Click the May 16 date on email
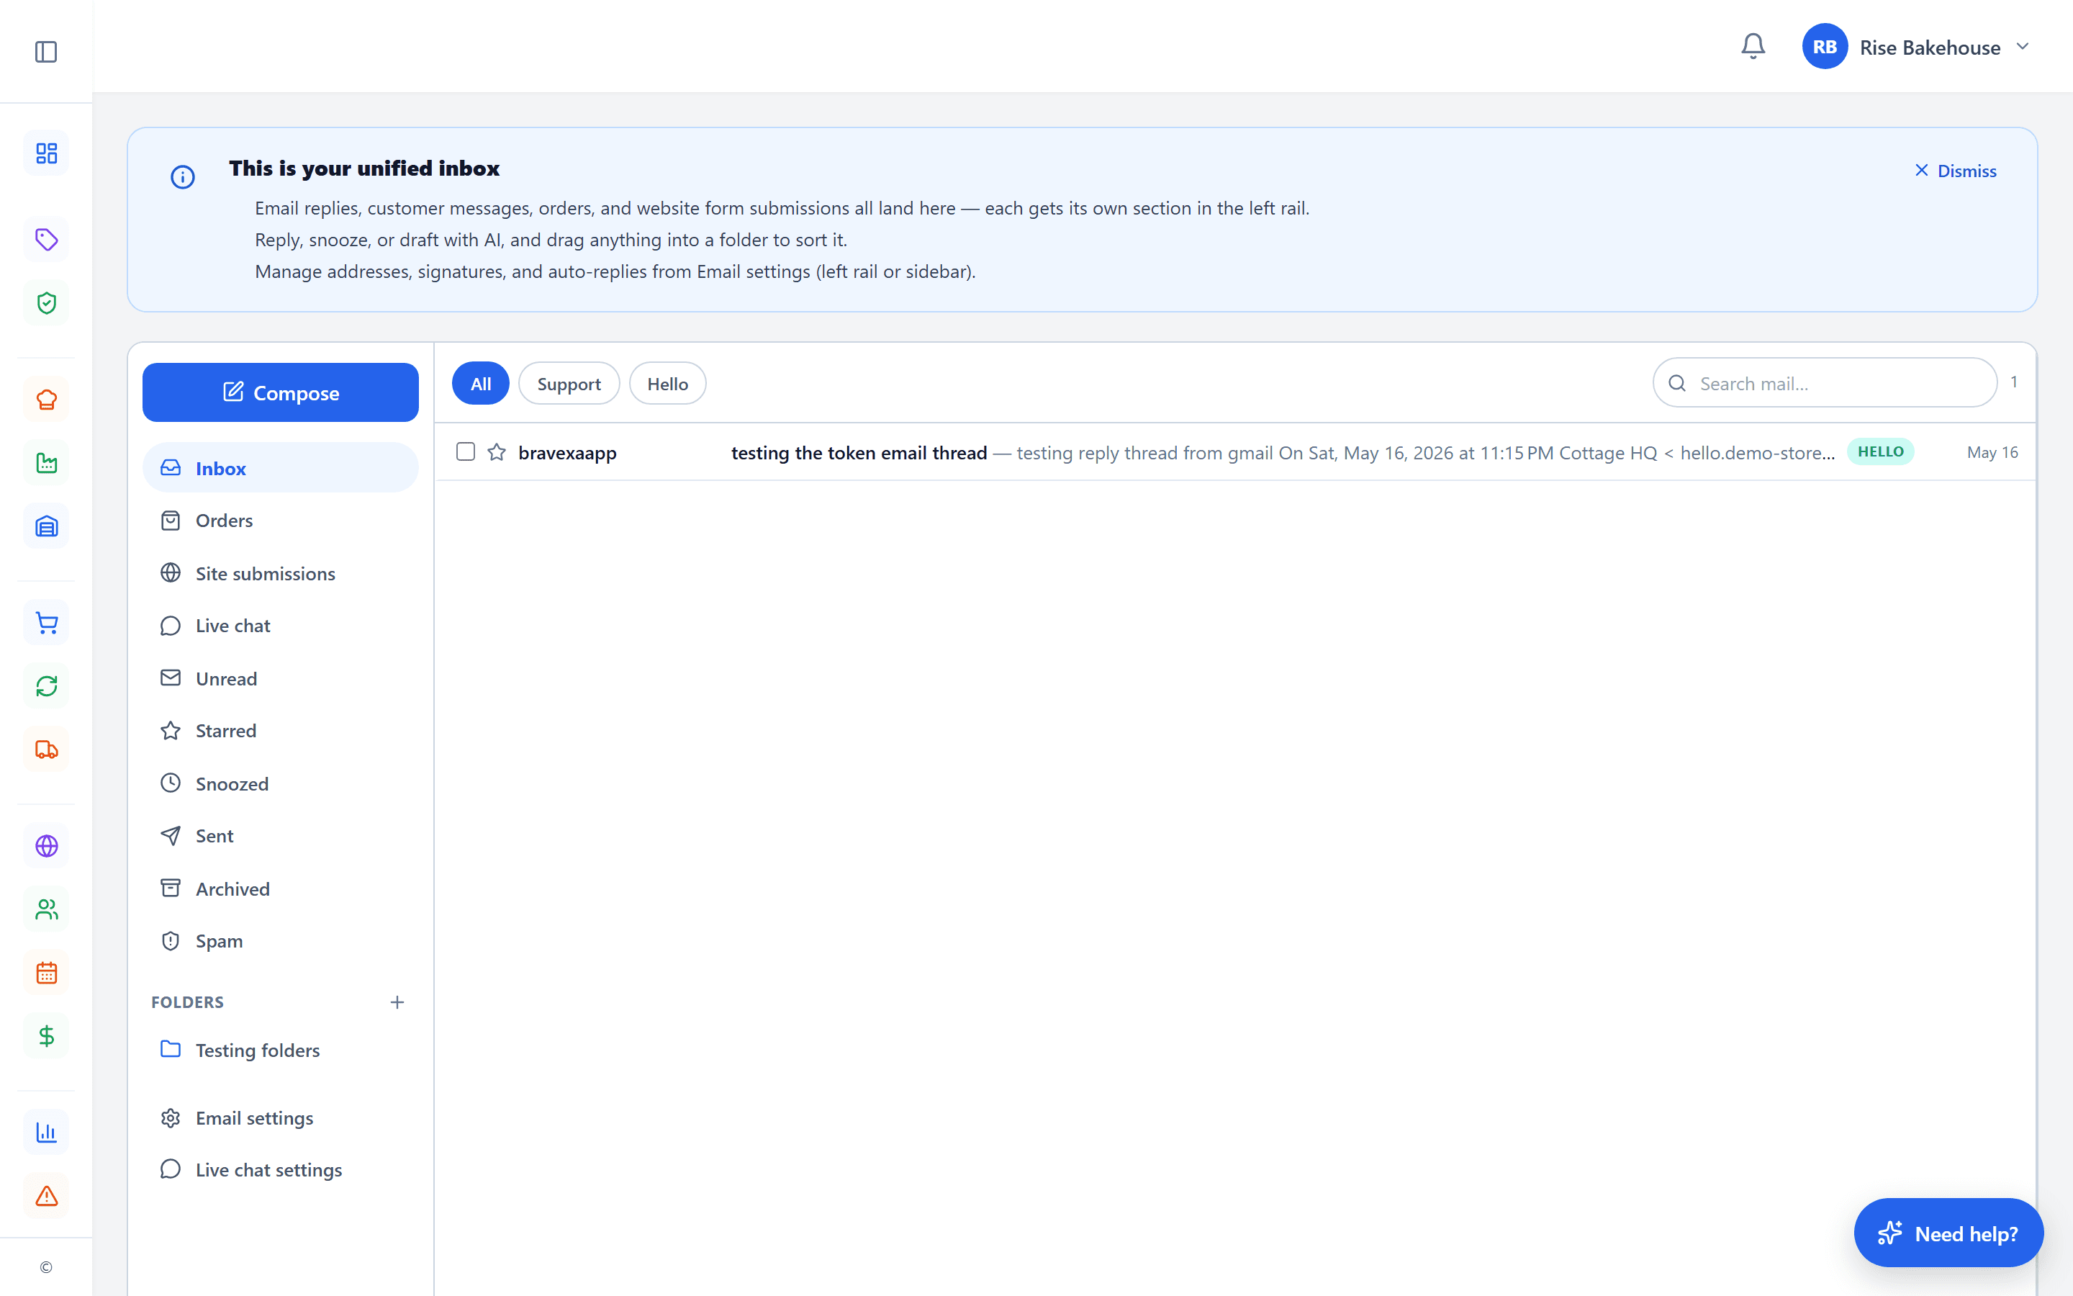 [1992, 451]
